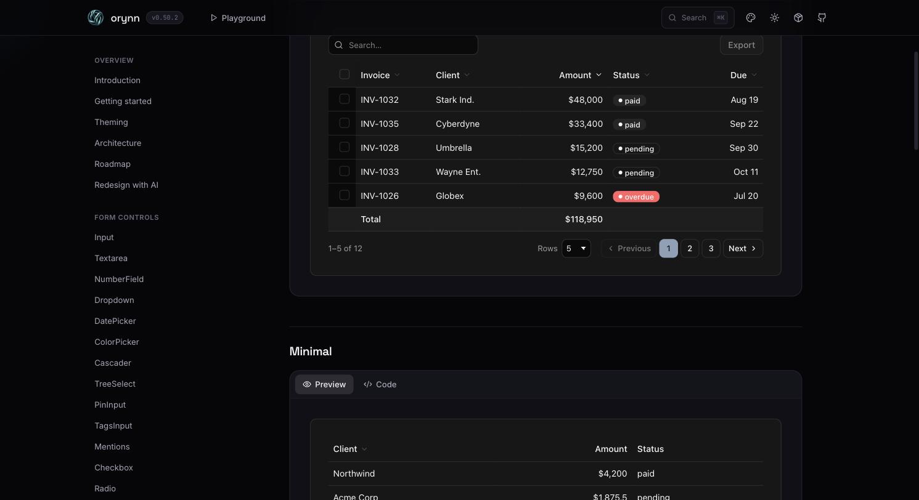Open the Rows per page dropdown
This screenshot has width=919, height=500.
(x=576, y=248)
